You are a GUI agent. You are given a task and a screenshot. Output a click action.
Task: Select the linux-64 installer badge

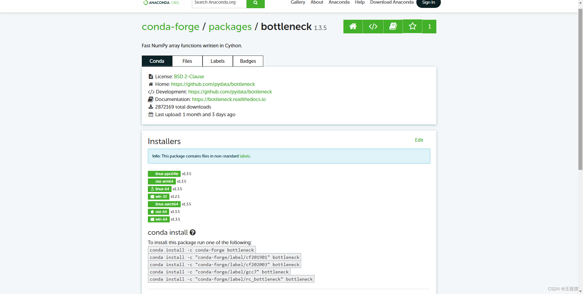(x=160, y=189)
